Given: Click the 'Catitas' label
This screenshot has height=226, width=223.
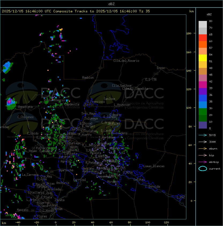Looking at the screenshot, I should point(139,180).
